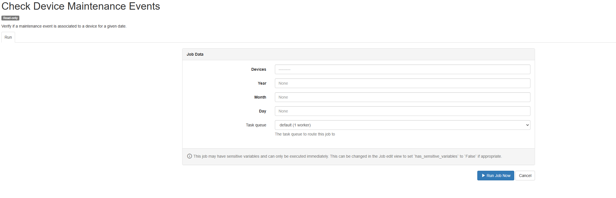Focus the Month input field

click(x=403, y=97)
